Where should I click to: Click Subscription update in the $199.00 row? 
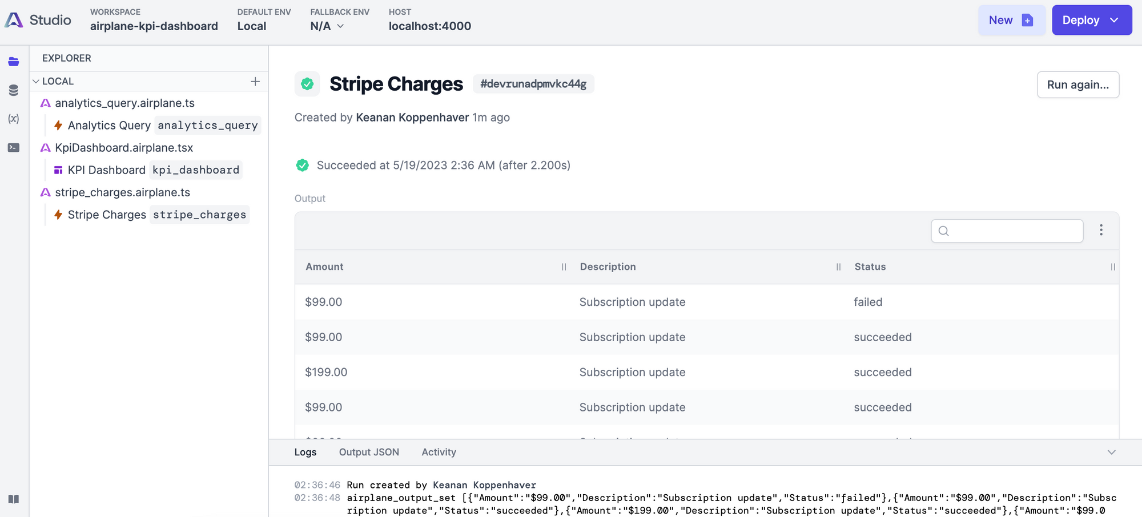(632, 373)
